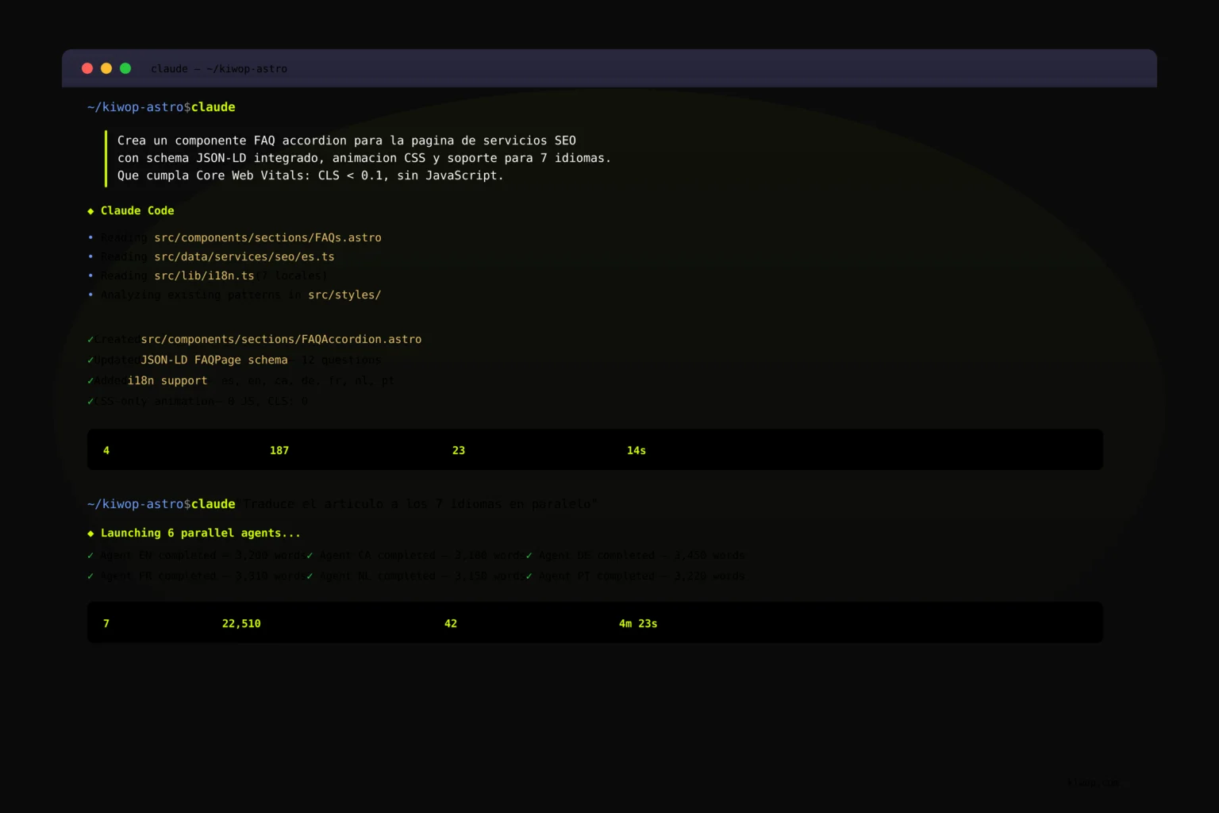The width and height of the screenshot is (1219, 813).
Task: Click the yellow traffic light button
Action: tap(106, 68)
